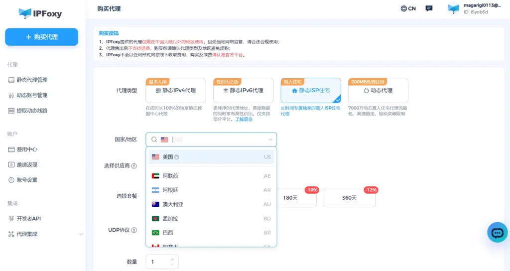Click the 购买代理 blue button

point(42,37)
